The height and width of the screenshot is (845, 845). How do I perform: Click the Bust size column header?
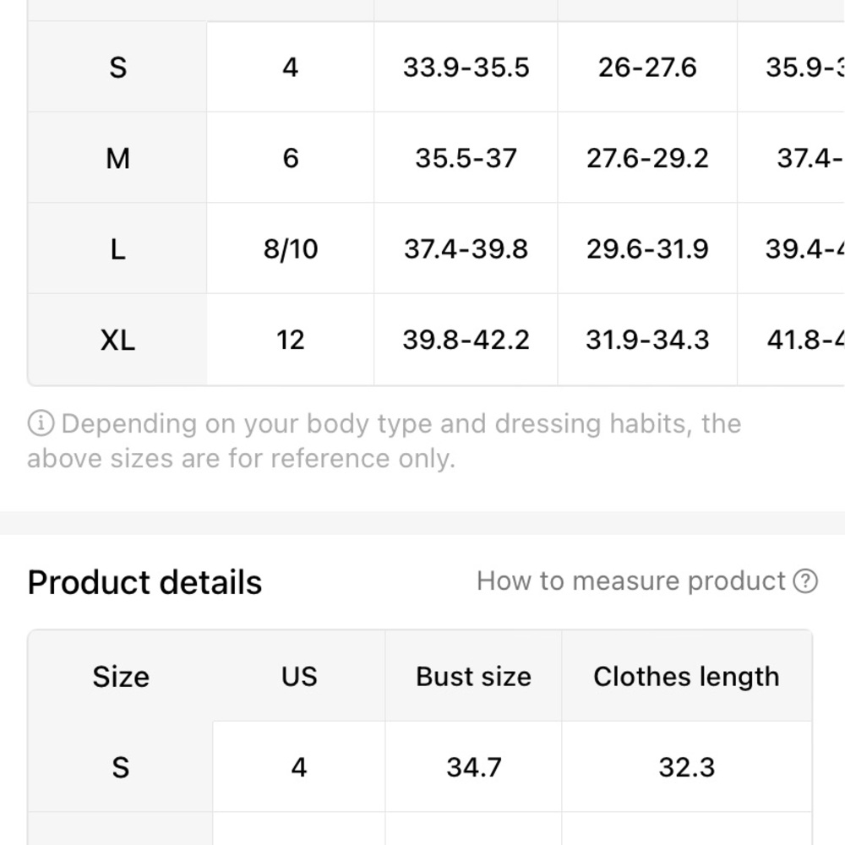pyautogui.click(x=474, y=676)
